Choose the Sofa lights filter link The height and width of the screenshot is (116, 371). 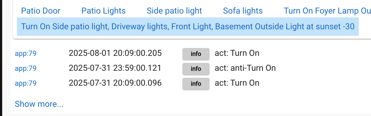(243, 11)
